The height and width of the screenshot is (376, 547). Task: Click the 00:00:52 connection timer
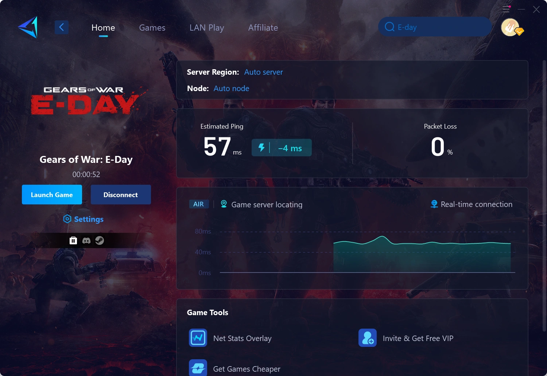(86, 175)
